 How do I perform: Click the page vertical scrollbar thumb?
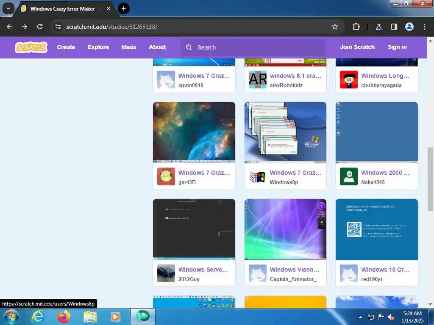coord(431,179)
